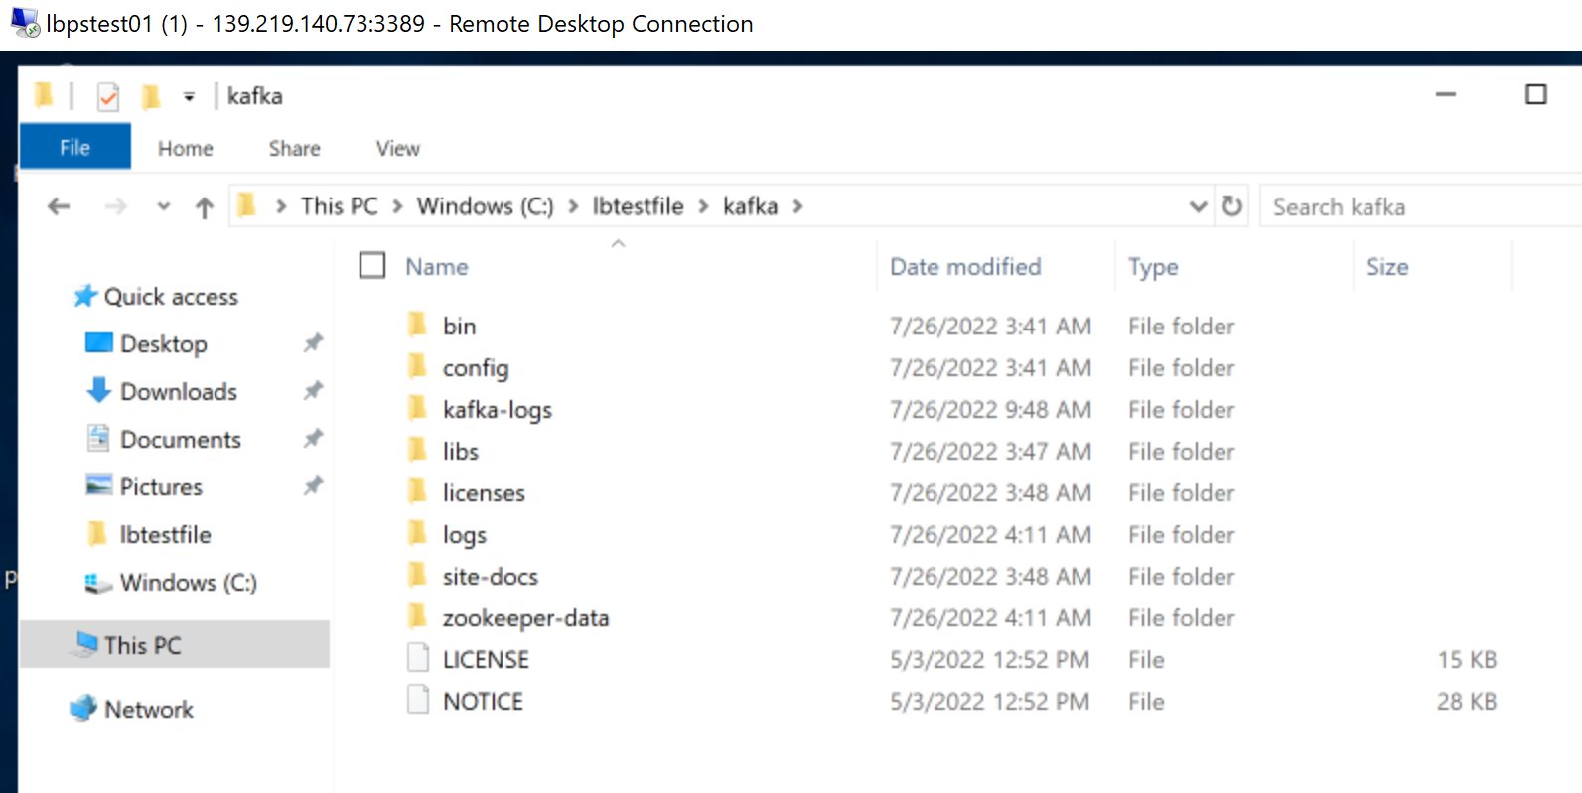Switch to the View ribbon tab
This screenshot has width=1582, height=793.
(x=397, y=148)
